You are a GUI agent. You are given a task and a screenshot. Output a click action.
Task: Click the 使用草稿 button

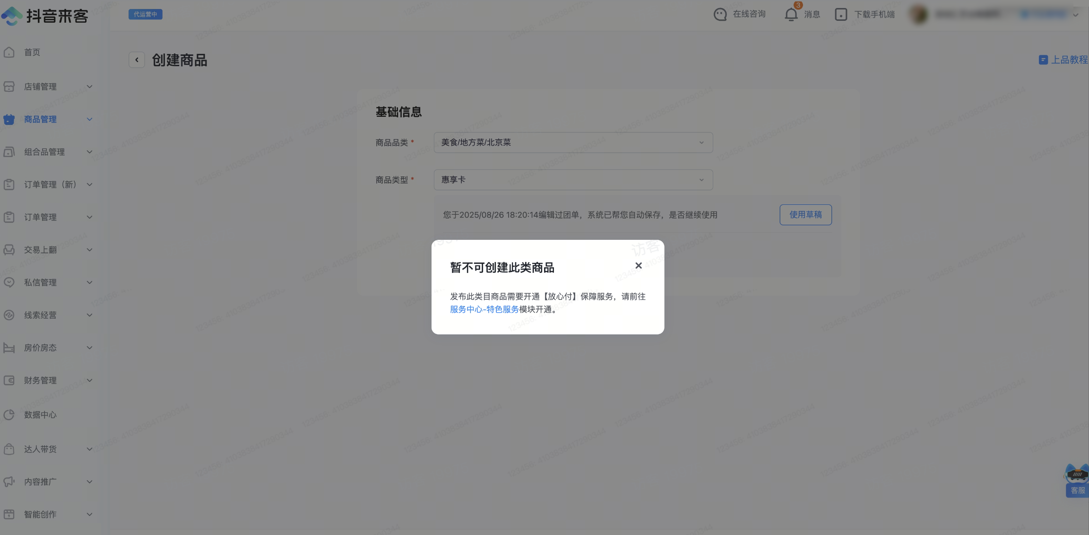805,215
